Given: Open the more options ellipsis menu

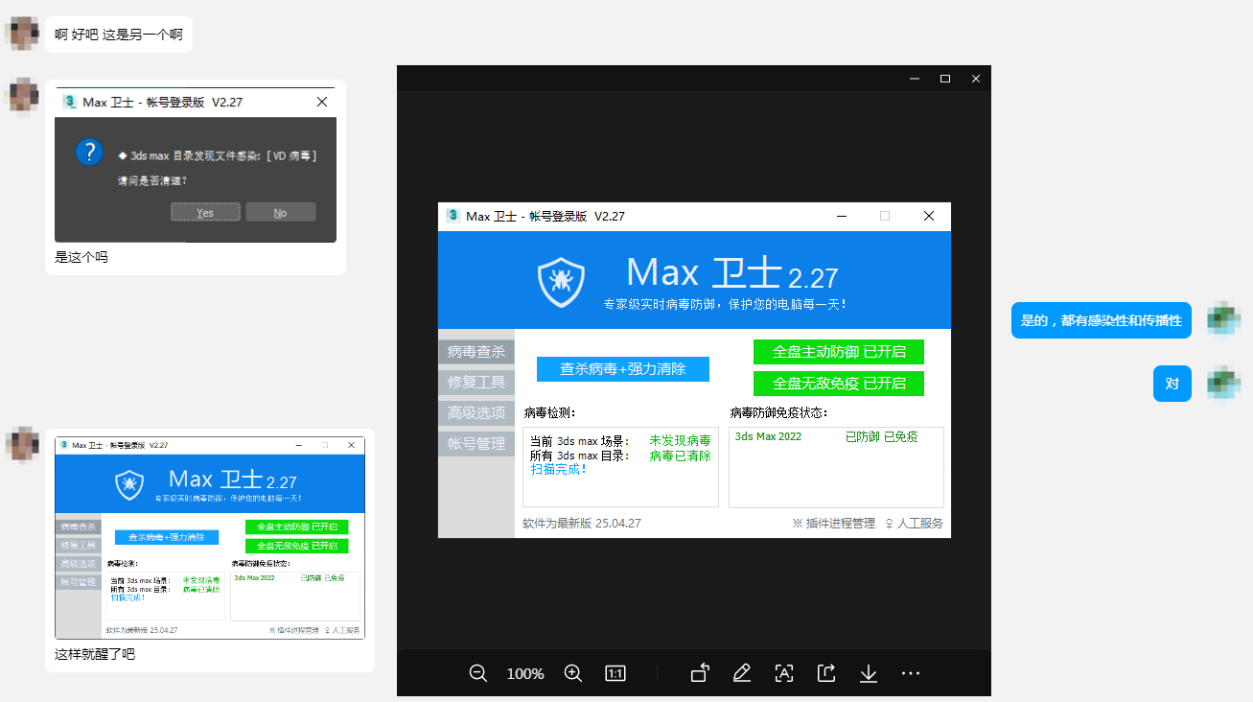Looking at the screenshot, I should pos(911,673).
